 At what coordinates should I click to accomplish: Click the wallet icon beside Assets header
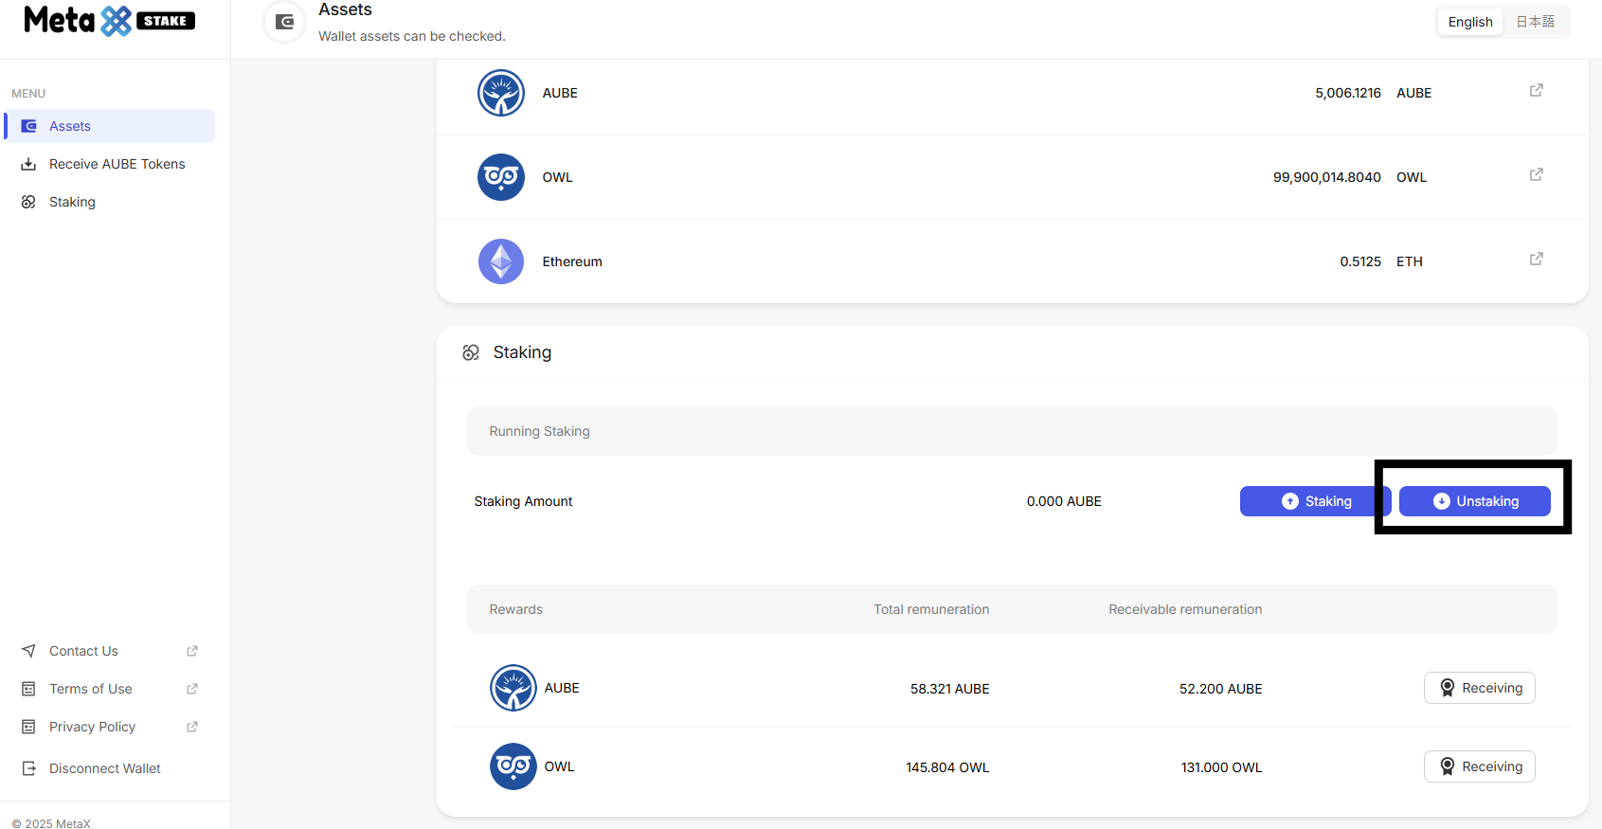[x=284, y=22]
